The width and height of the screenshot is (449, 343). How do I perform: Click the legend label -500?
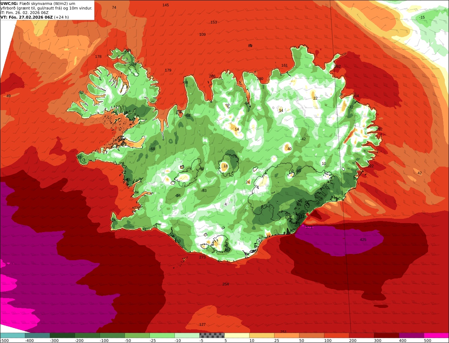click(4, 341)
